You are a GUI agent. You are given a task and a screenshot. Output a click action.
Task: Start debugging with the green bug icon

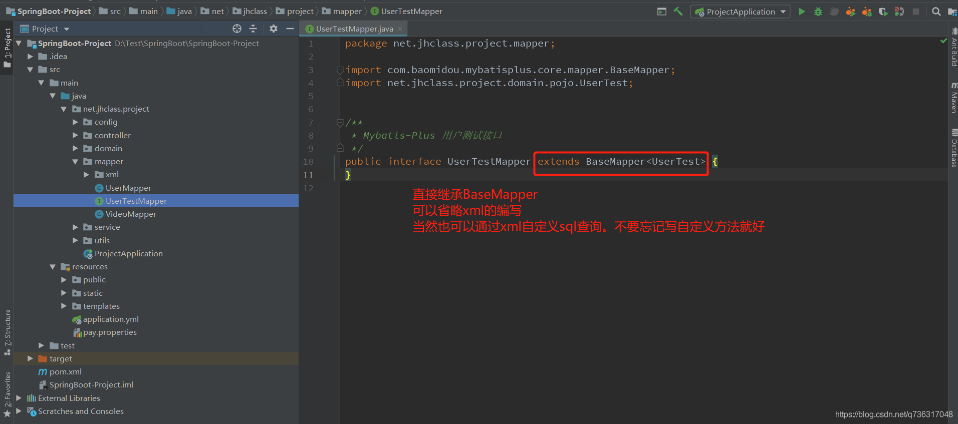point(818,12)
